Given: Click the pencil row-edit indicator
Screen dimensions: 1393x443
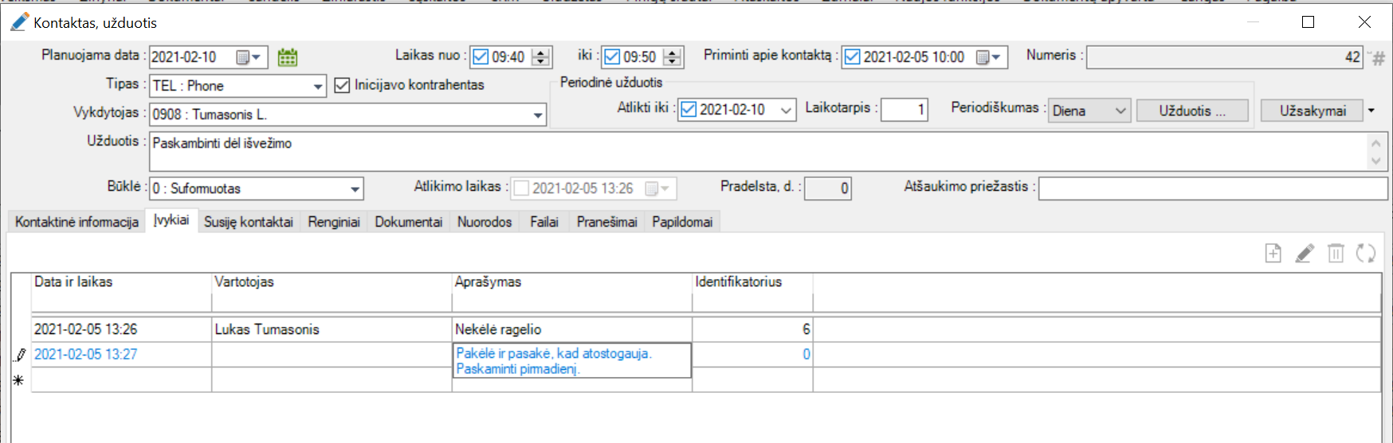Looking at the screenshot, I should click(20, 355).
